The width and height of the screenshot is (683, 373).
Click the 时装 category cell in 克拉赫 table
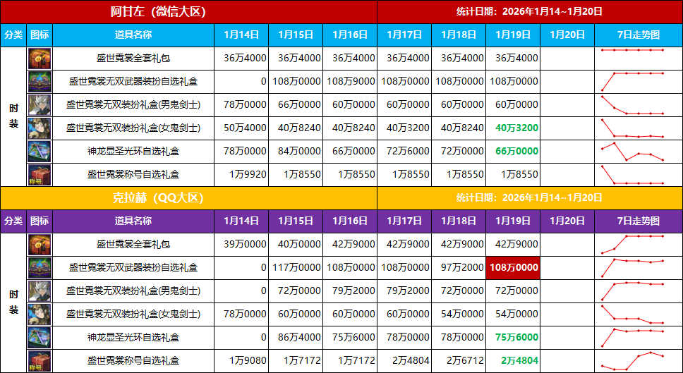pos(13,302)
